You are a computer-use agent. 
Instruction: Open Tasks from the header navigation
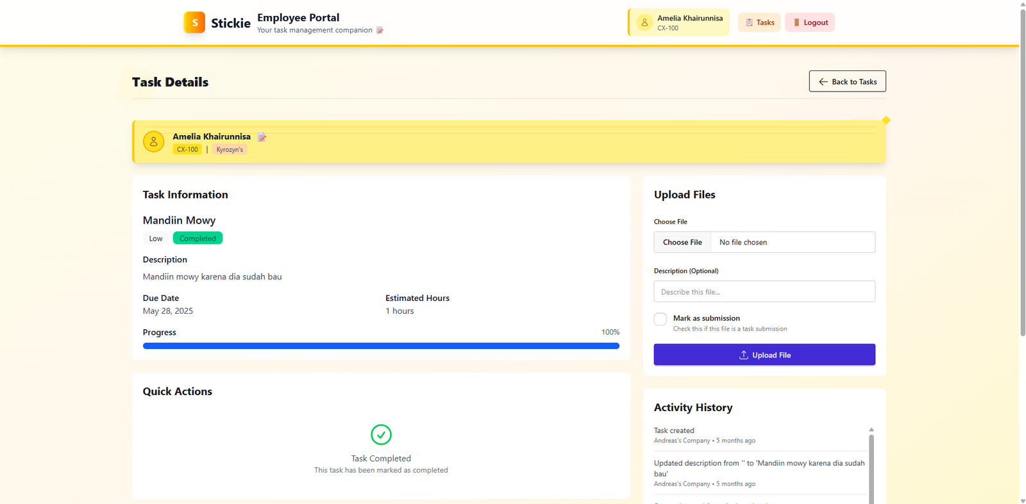tap(759, 22)
